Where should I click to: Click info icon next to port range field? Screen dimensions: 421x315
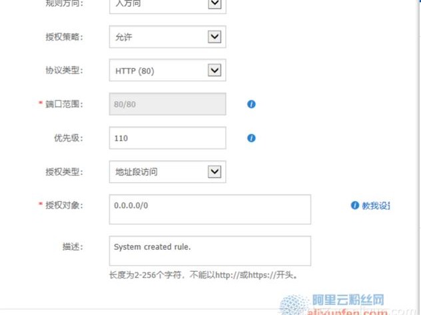[251, 104]
